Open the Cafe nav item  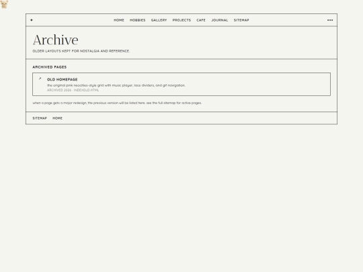tap(201, 20)
